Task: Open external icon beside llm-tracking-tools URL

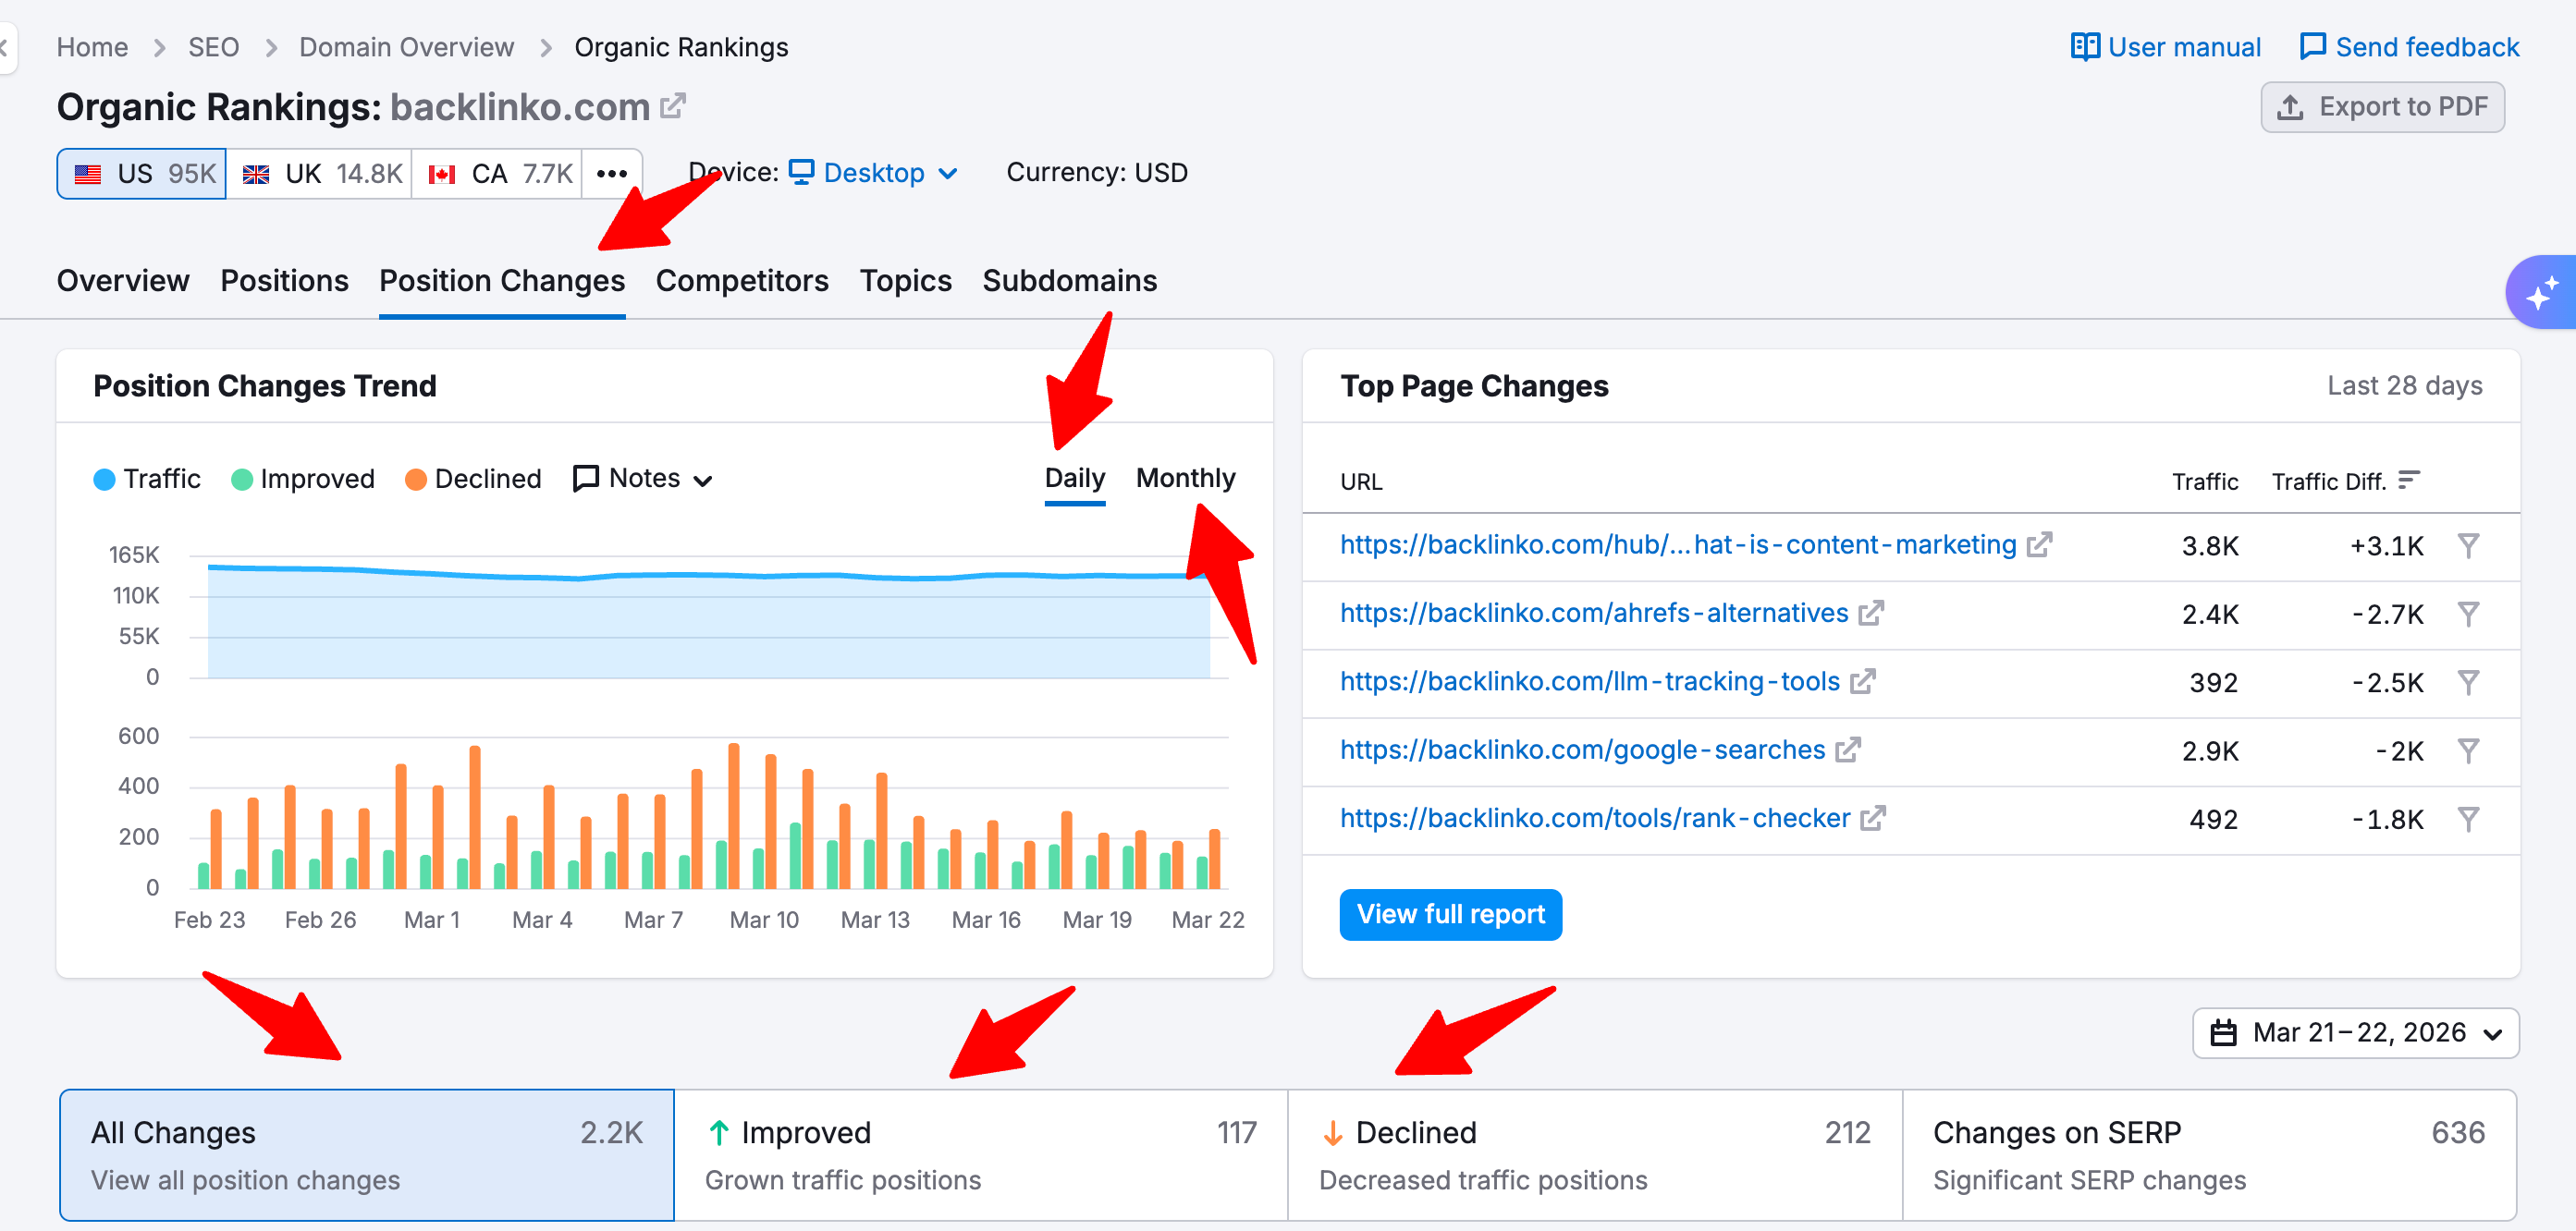Action: click(x=1862, y=681)
